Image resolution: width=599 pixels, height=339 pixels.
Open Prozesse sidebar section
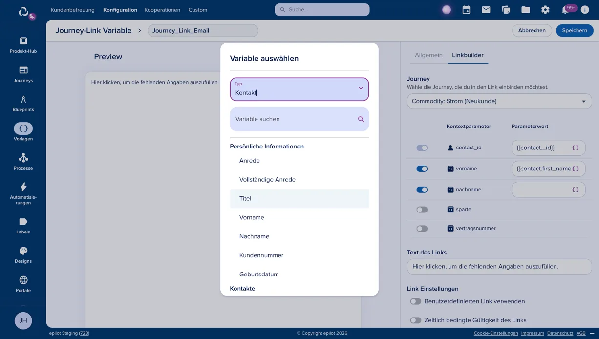(x=23, y=162)
